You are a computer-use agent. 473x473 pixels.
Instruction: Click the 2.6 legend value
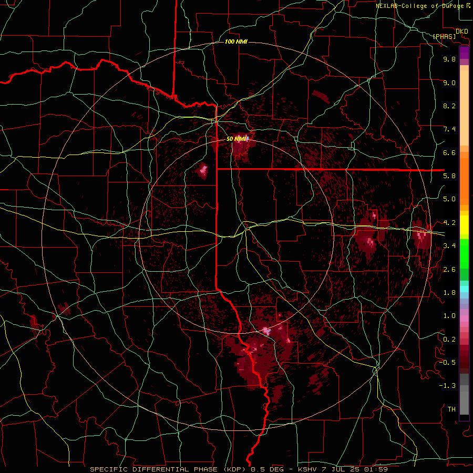point(449,270)
